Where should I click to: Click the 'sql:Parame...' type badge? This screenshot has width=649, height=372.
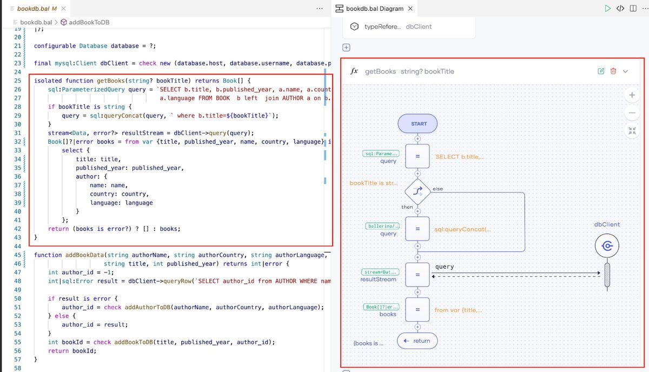(381, 154)
